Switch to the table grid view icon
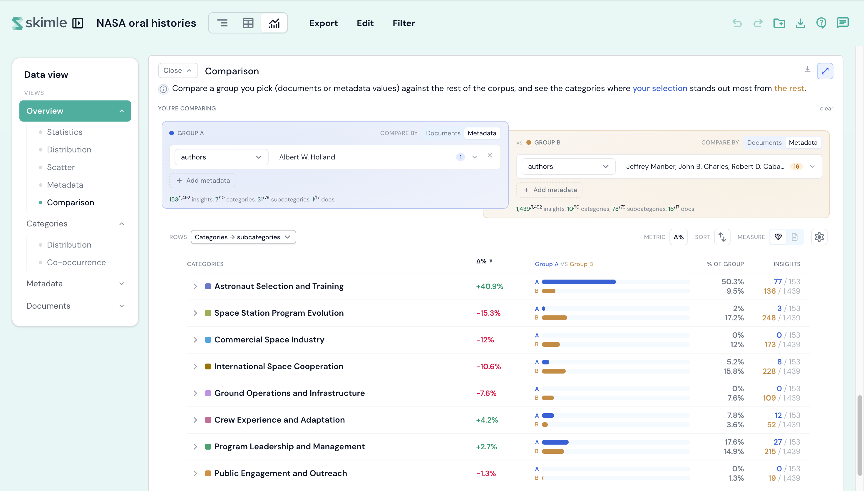This screenshot has height=491, width=864. pos(248,23)
